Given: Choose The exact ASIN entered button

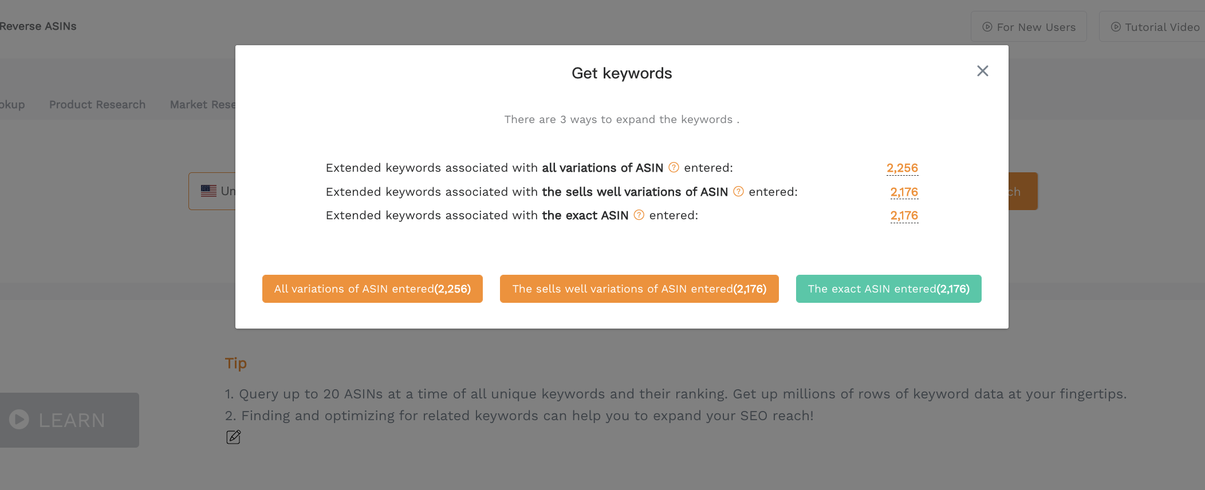Looking at the screenshot, I should [888, 289].
